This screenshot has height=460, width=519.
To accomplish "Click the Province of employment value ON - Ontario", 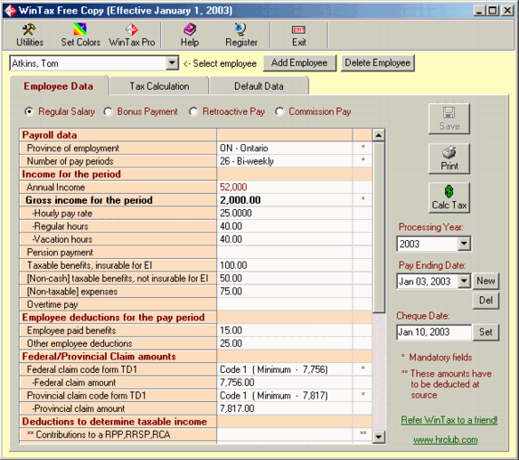I will 285,149.
